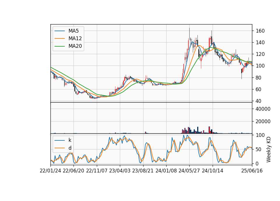Click the 40 price axis tick
The image size is (280, 201).
pos(259,101)
